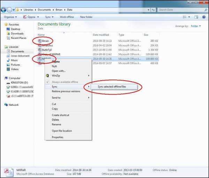Image resolution: width=209 pixels, height=178 pixels.
Task: Open the Organize dropdown menu
Action: tap(10, 17)
